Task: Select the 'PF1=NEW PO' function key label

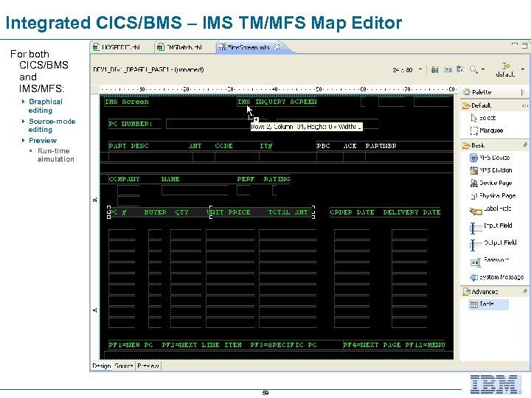Action: pos(131,345)
